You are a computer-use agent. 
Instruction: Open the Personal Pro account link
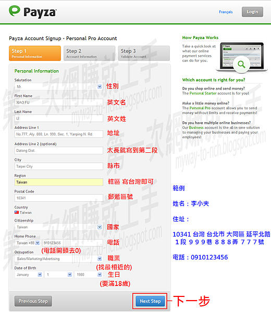200,108
